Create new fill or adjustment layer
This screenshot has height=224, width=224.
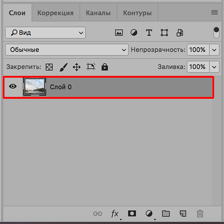149,214
